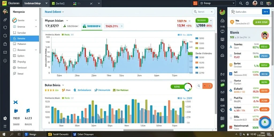Select the highlighted Iasaia sidebar item

[24, 39]
